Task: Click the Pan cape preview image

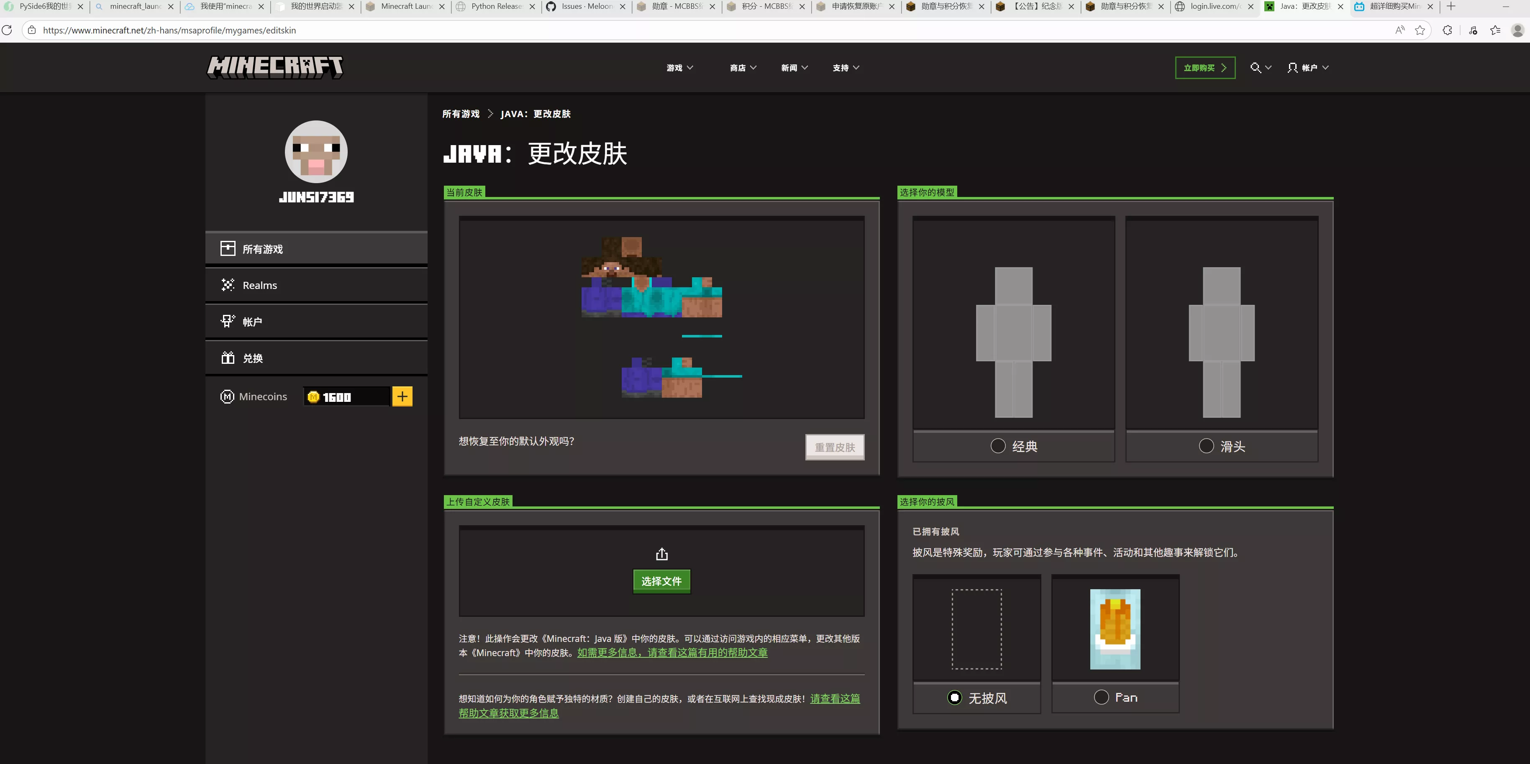Action: click(1115, 629)
